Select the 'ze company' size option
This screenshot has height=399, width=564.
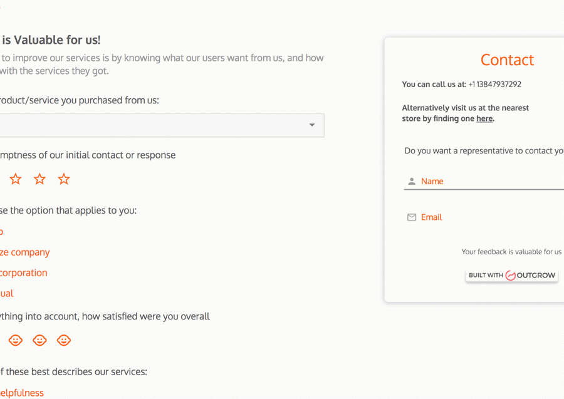pyautogui.click(x=25, y=252)
